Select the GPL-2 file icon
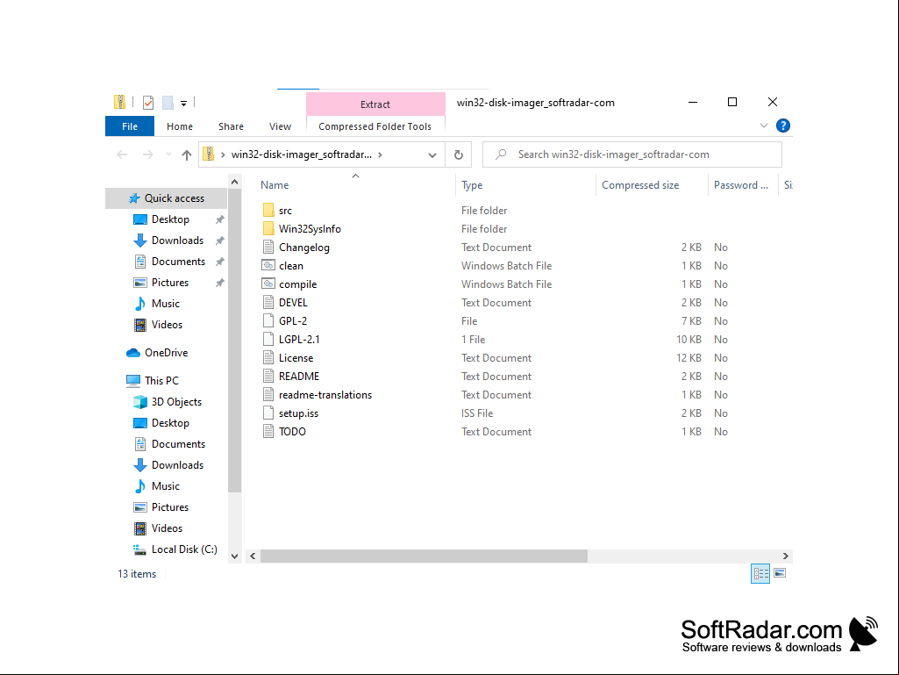The image size is (899, 675). (268, 321)
